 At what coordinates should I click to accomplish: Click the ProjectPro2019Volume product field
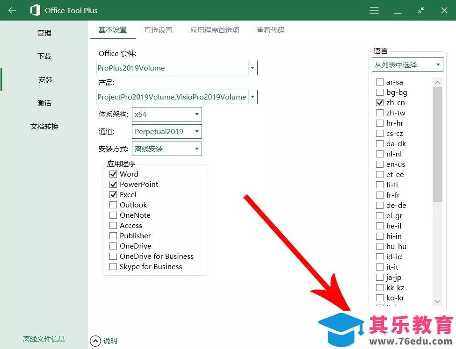(x=172, y=97)
